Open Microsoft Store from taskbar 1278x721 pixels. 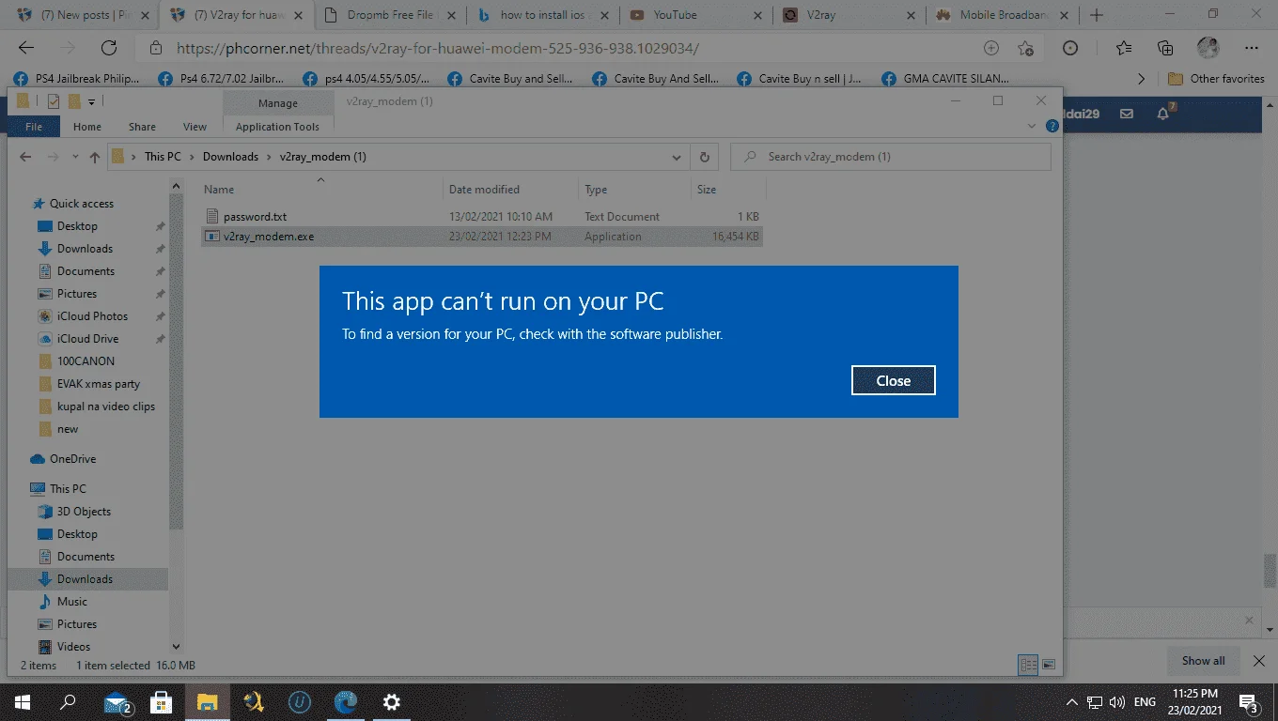(162, 701)
